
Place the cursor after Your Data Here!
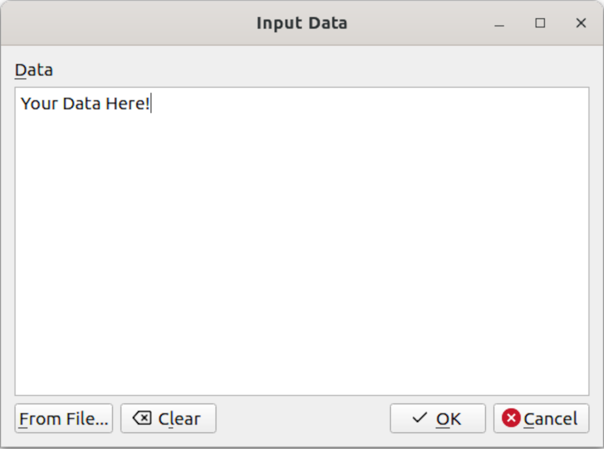(151, 104)
